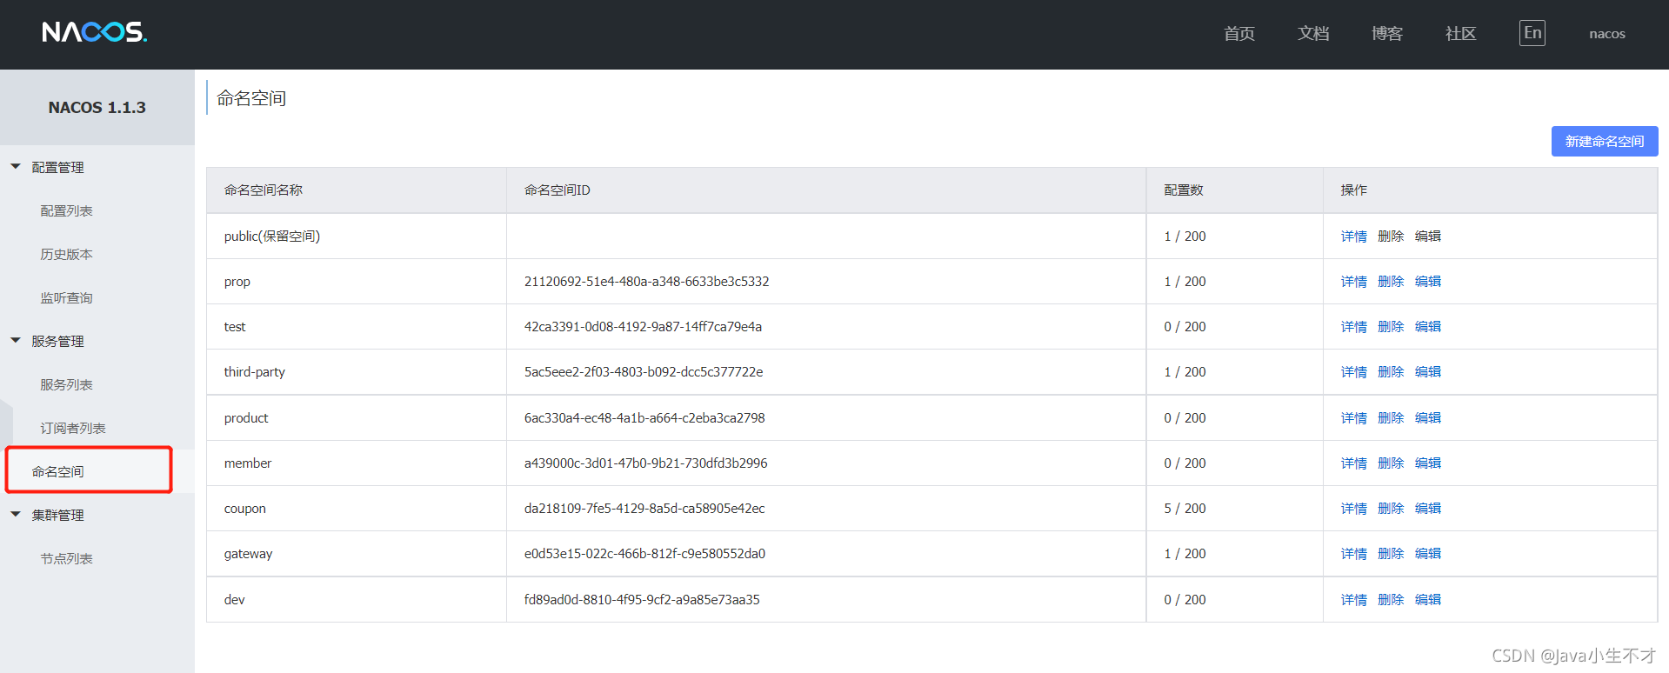Open 博客 in top navigation
Screen dimensions: 1669x673
pyautogui.click(x=1387, y=33)
